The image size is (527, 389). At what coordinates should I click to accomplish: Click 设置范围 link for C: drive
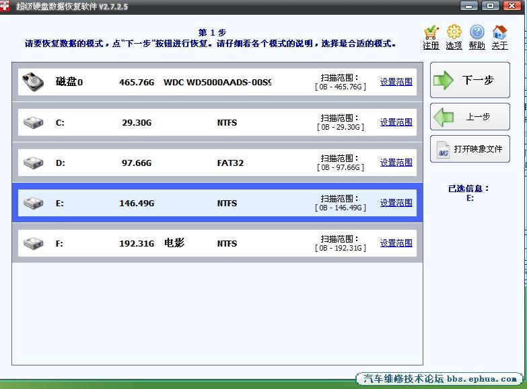point(396,122)
